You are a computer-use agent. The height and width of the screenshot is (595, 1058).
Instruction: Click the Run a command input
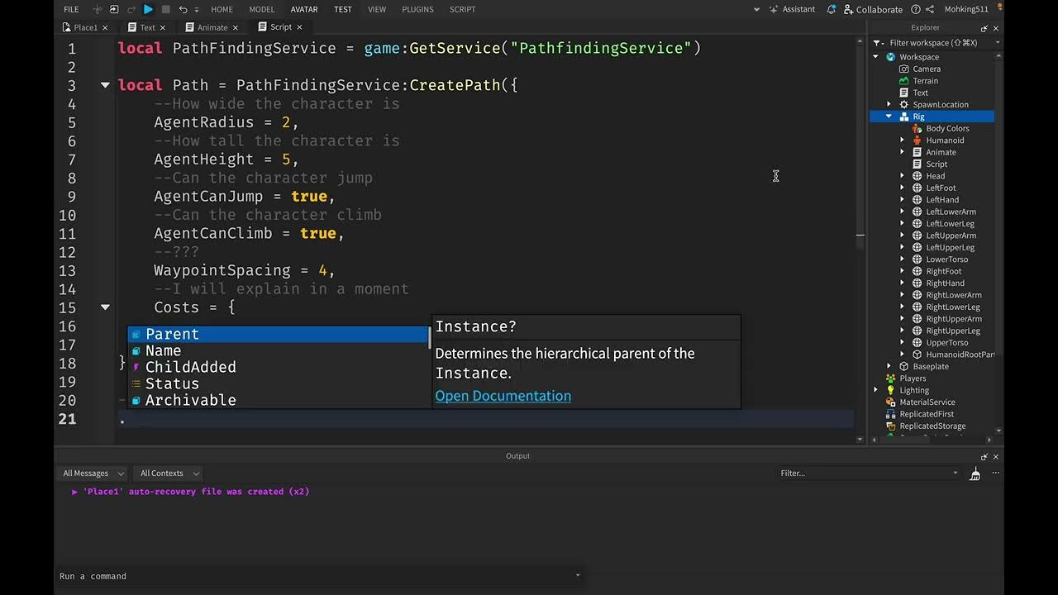[x=314, y=576]
